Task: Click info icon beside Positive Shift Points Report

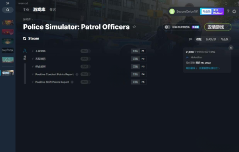Action: [72, 82]
